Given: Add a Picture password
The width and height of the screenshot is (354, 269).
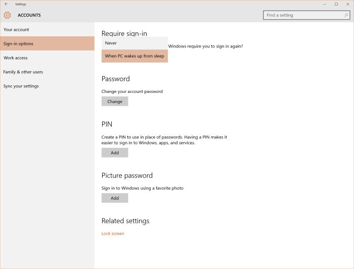Looking at the screenshot, I should pos(115,198).
